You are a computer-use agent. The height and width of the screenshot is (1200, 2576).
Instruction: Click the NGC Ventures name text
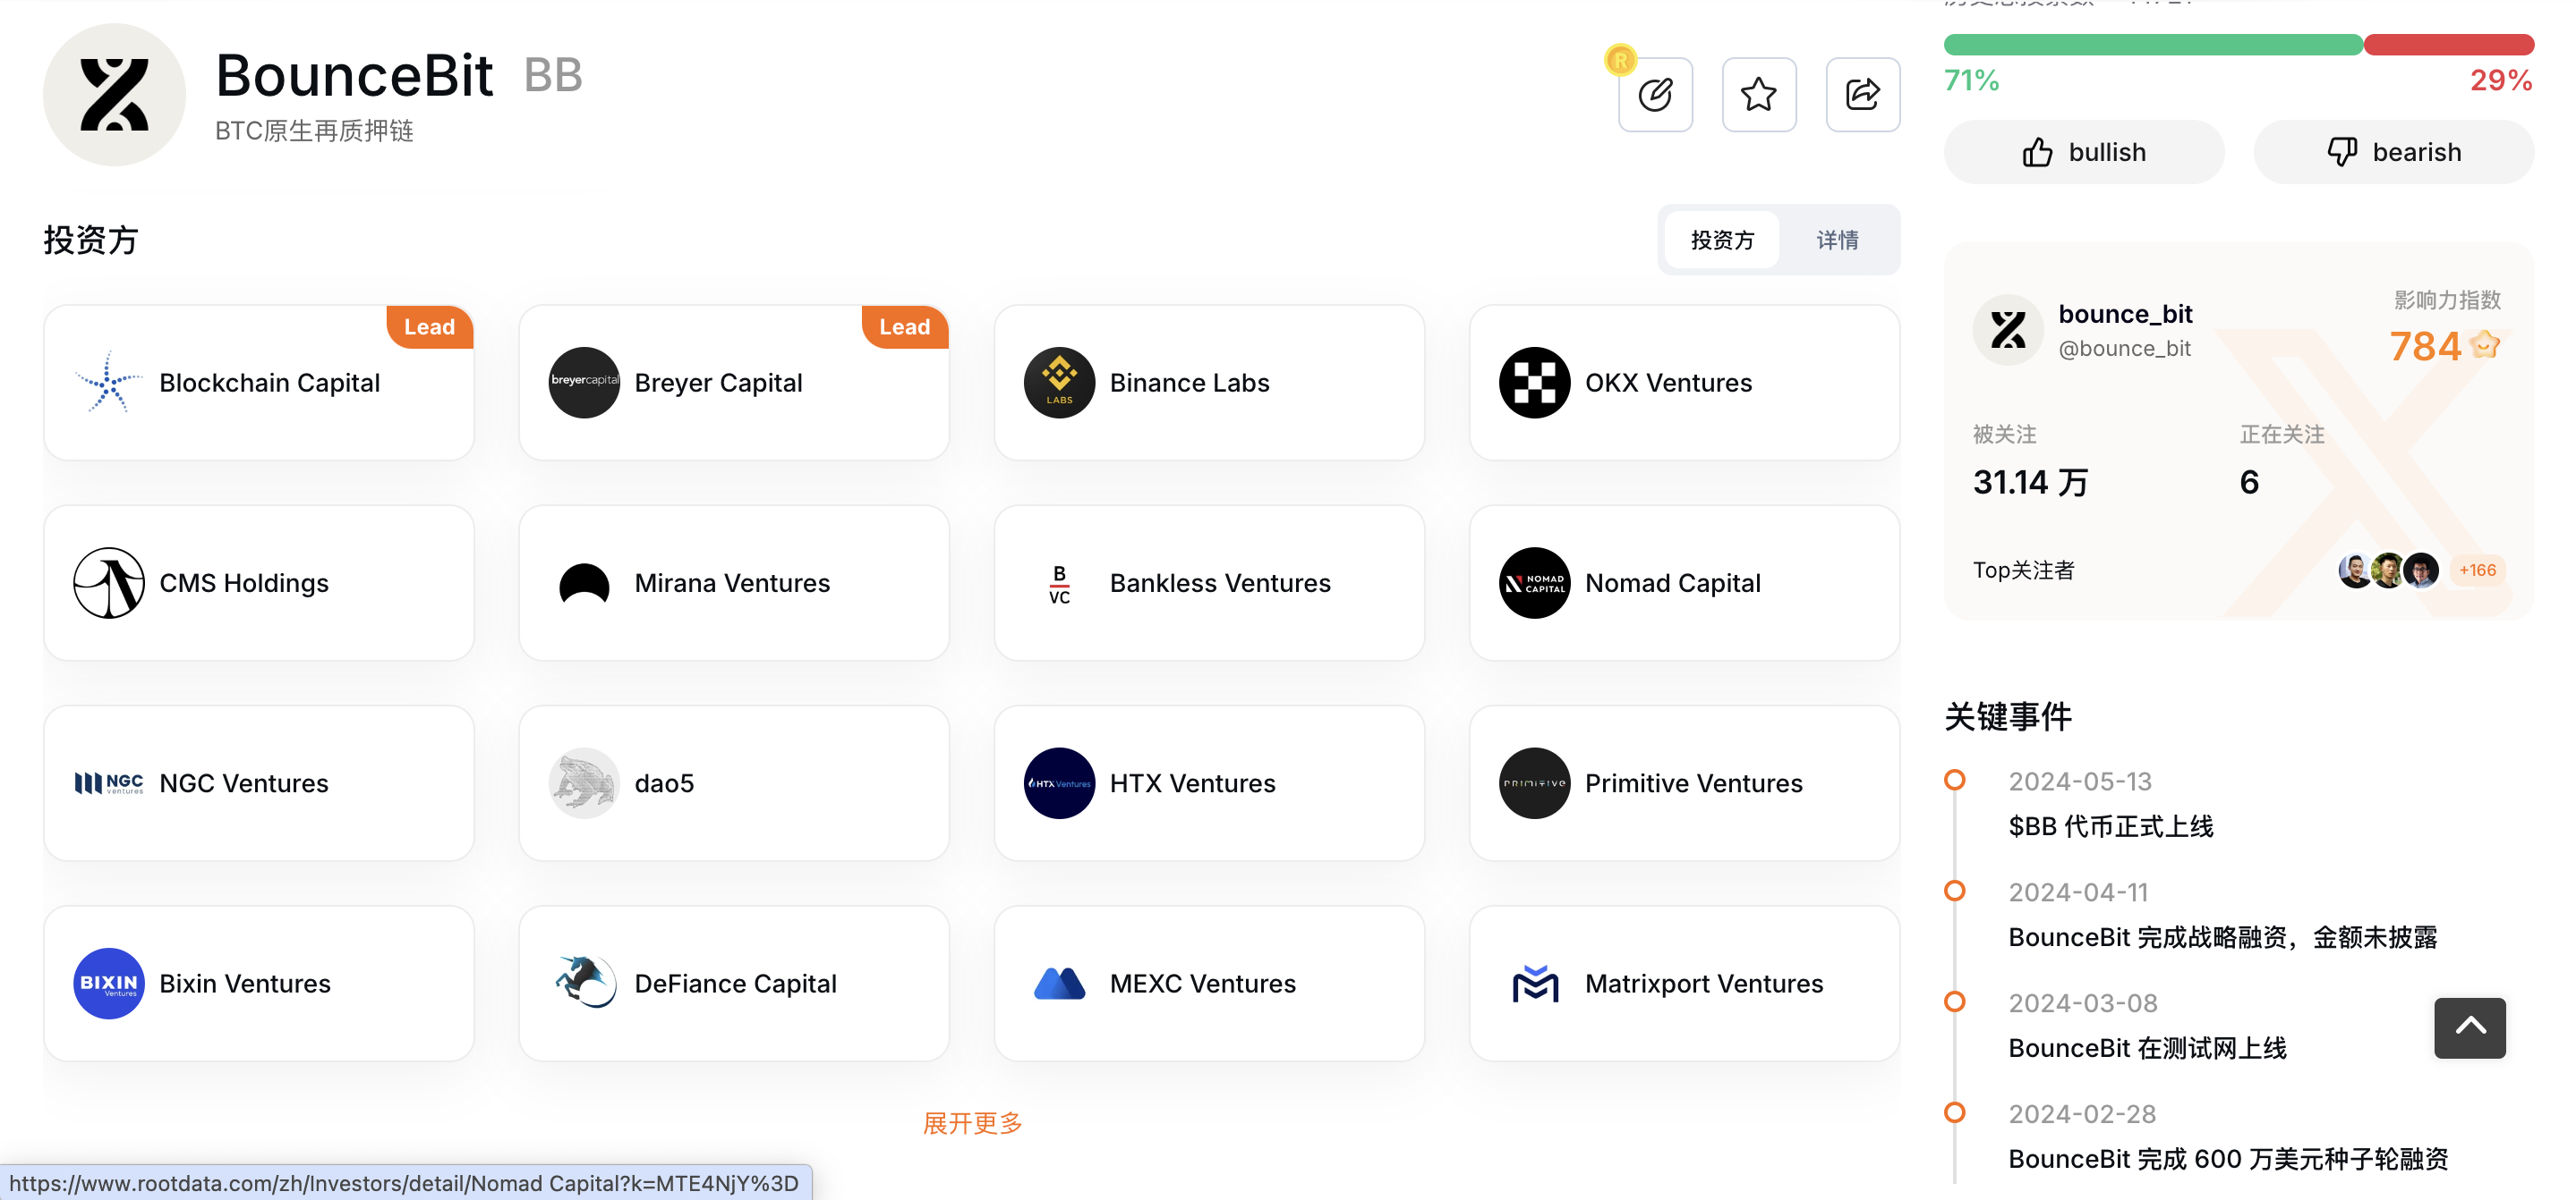tap(243, 783)
